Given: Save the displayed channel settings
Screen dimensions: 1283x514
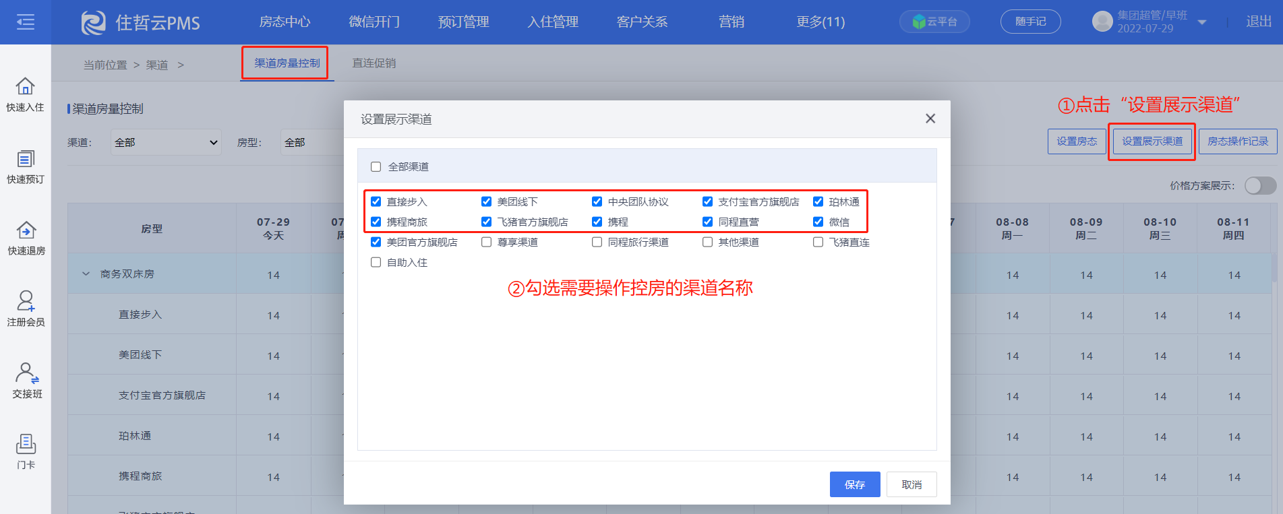Looking at the screenshot, I should (855, 484).
